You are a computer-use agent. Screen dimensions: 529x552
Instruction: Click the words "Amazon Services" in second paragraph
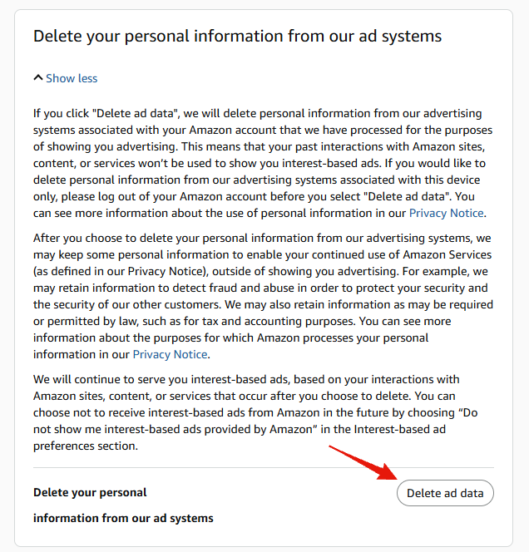(447, 254)
